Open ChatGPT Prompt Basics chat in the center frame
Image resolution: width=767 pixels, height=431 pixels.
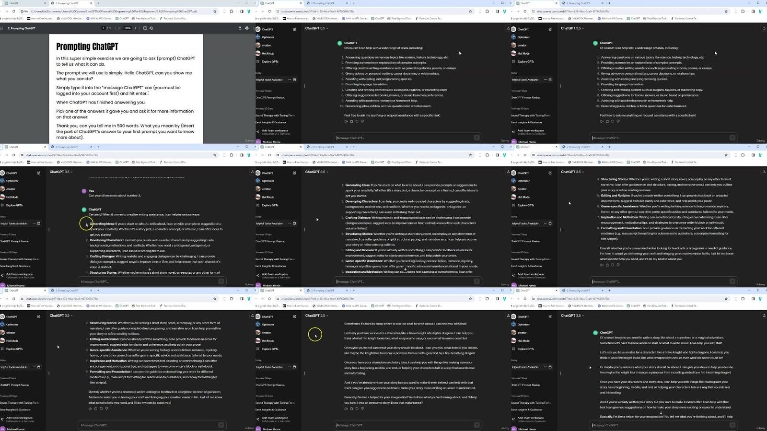point(270,241)
